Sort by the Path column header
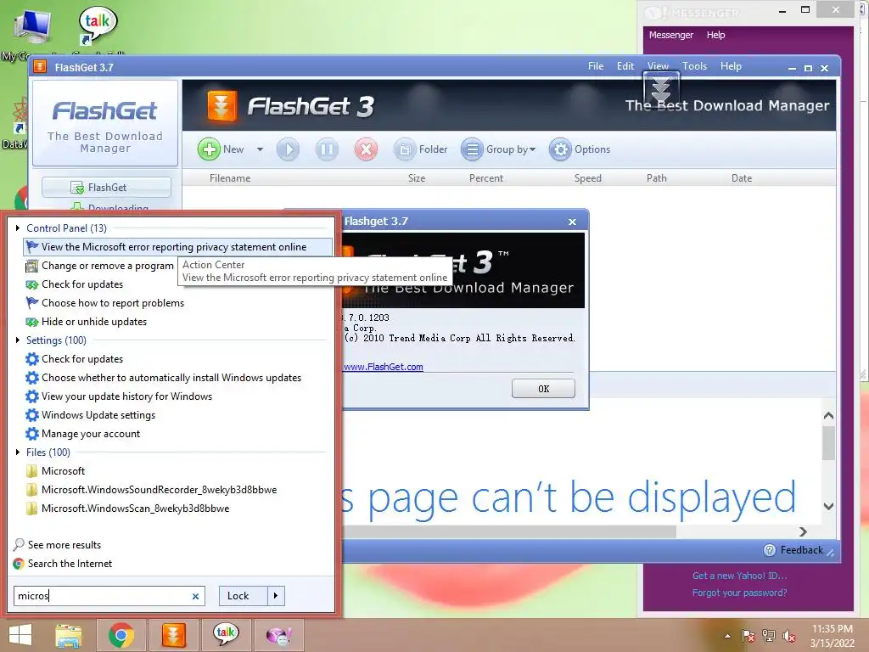This screenshot has width=869, height=652. (656, 178)
